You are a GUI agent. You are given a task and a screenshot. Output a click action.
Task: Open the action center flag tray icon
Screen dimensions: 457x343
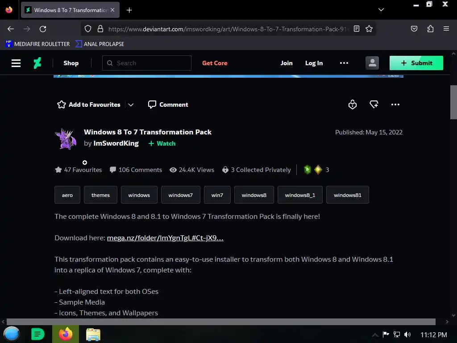[386, 335]
